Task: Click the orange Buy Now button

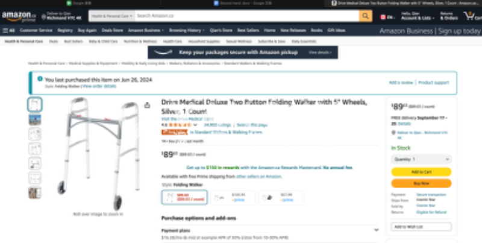Action: [421, 183]
